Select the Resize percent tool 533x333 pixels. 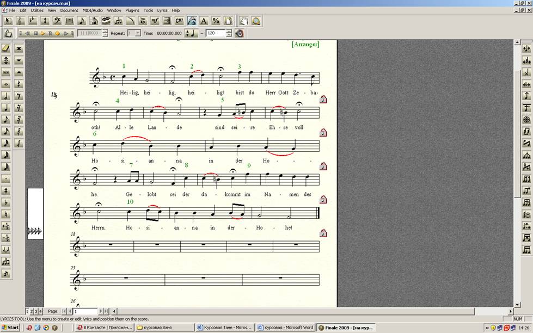coord(216,21)
